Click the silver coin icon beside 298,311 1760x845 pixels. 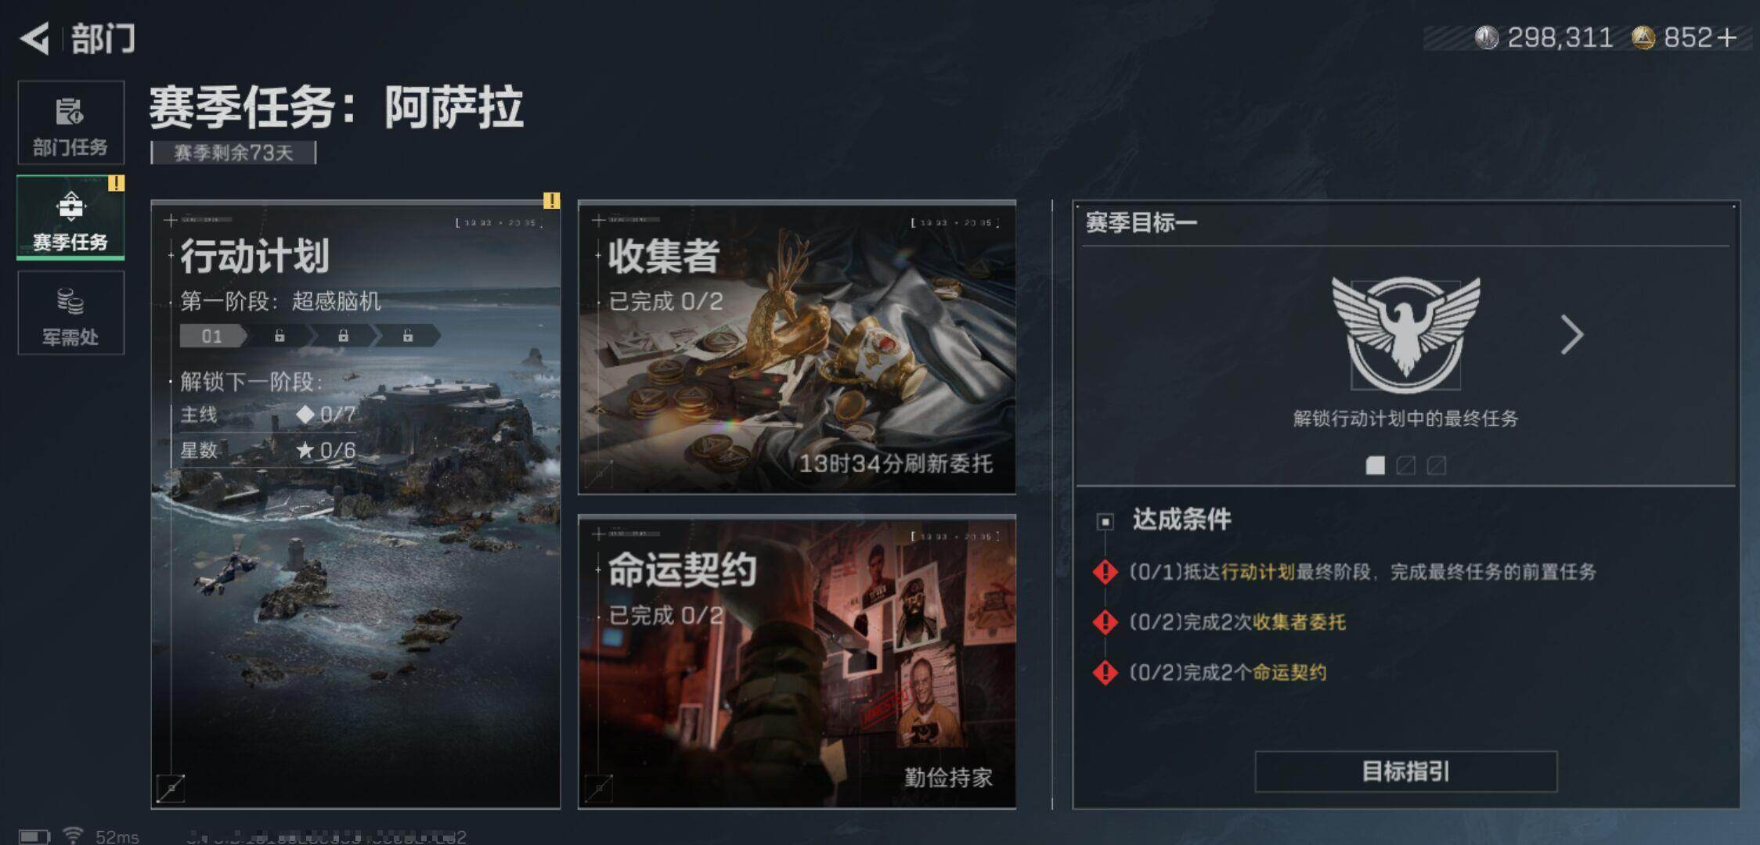pos(1486,38)
